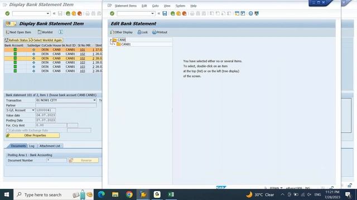Open Help question mark icon
This screenshot has width=357, height=200.
coord(250,13)
